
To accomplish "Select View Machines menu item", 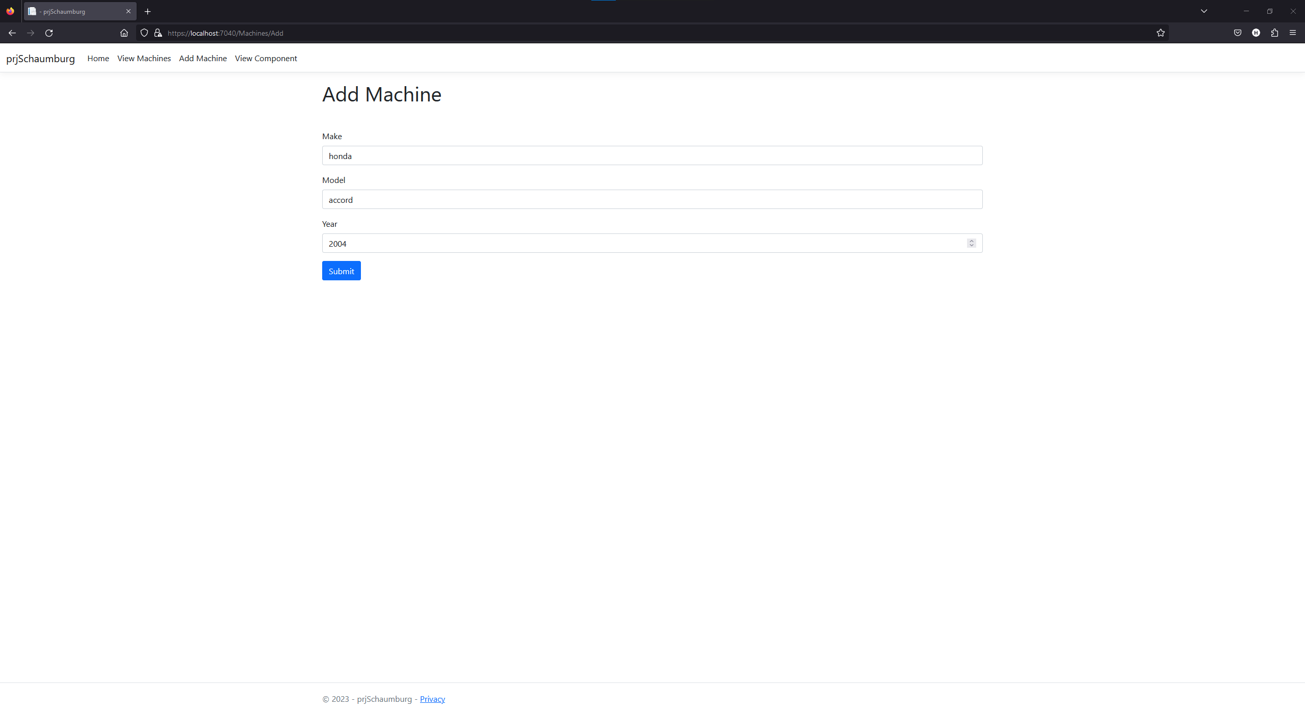I will tap(144, 58).
